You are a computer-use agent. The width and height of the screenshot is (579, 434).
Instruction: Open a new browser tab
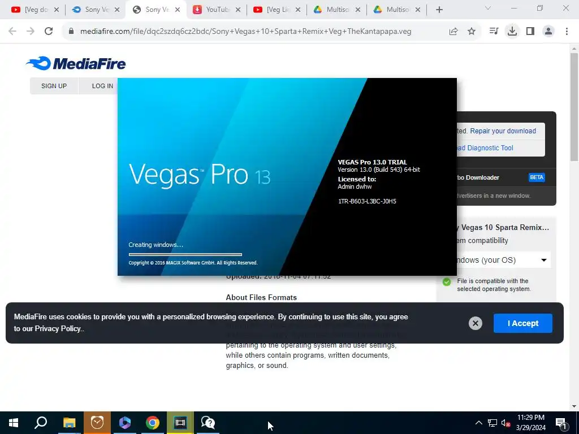tap(439, 10)
